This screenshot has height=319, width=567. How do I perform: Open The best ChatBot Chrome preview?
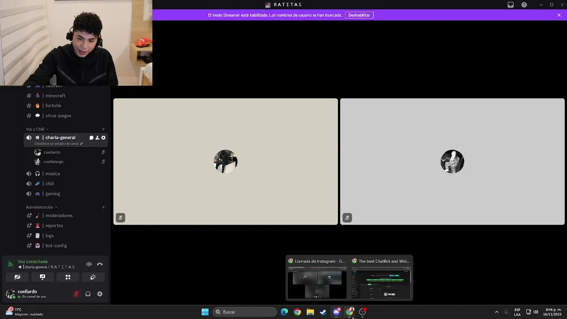click(x=381, y=278)
